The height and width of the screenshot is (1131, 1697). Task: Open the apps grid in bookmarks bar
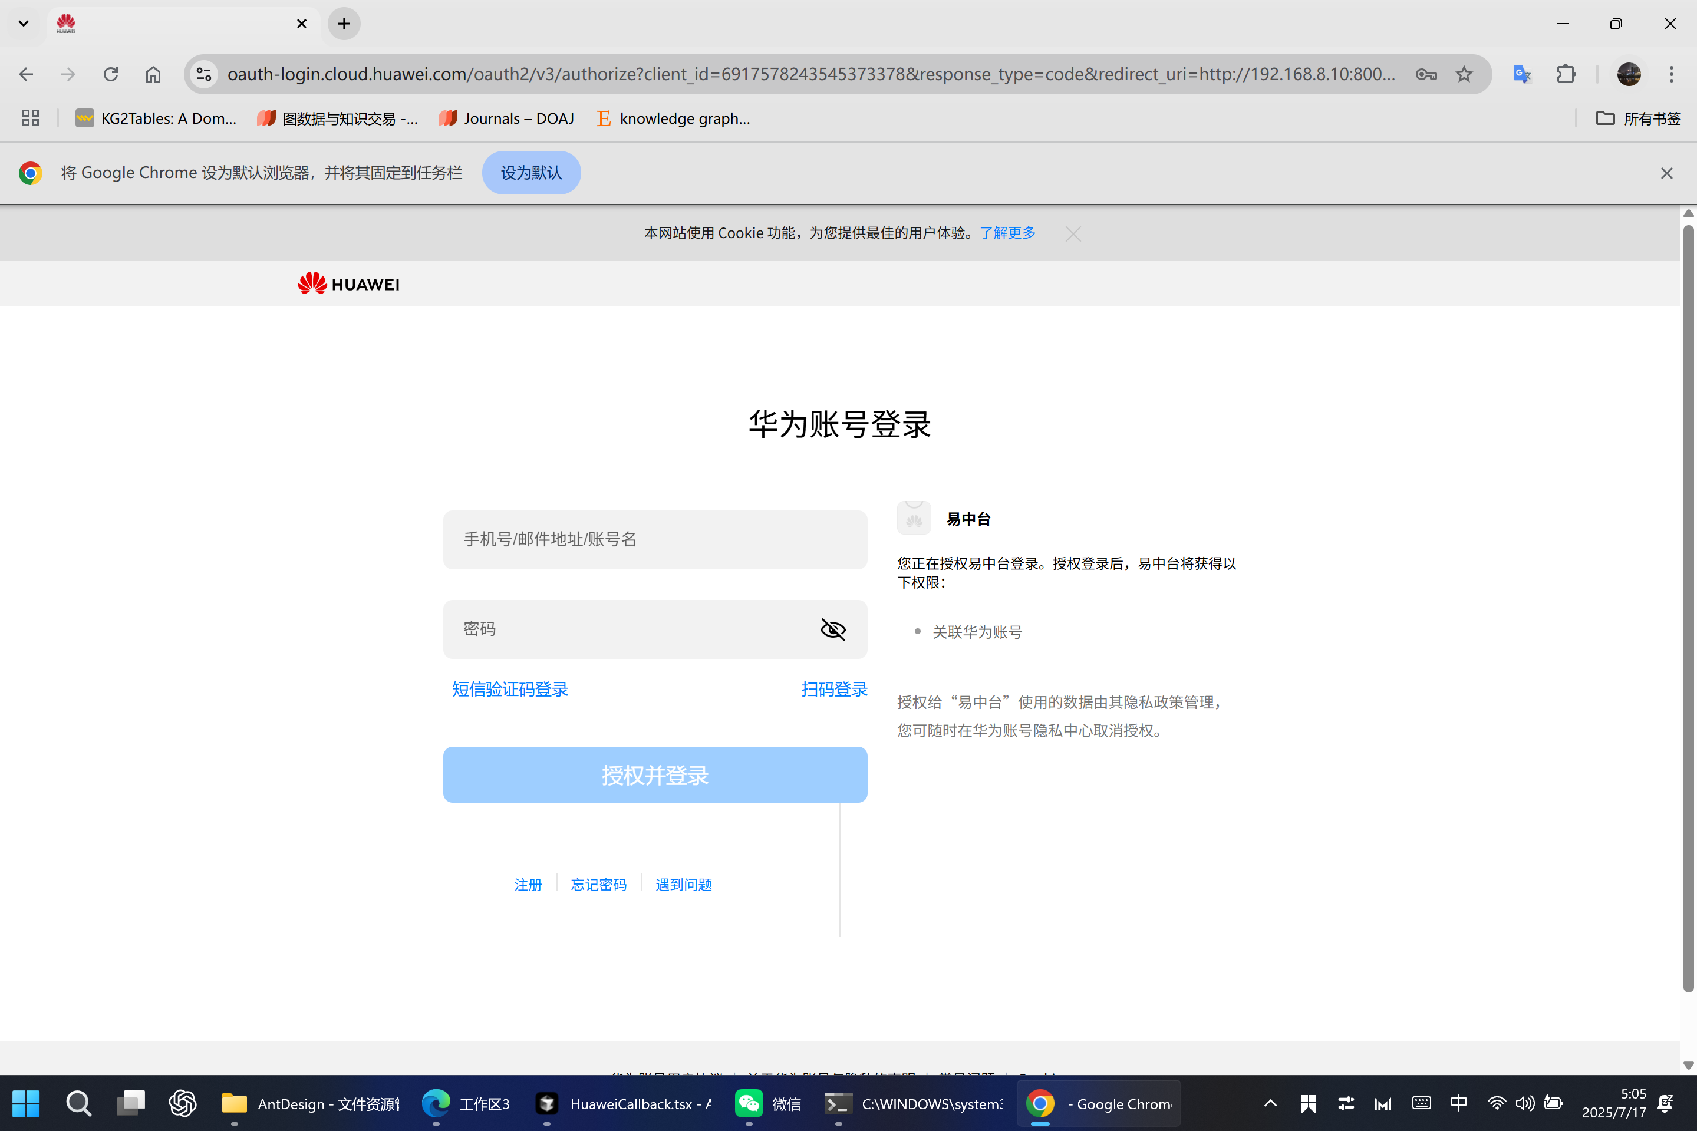coord(30,117)
